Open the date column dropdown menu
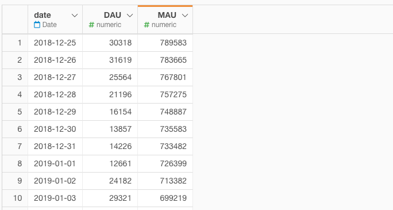393x210 pixels. click(x=75, y=16)
